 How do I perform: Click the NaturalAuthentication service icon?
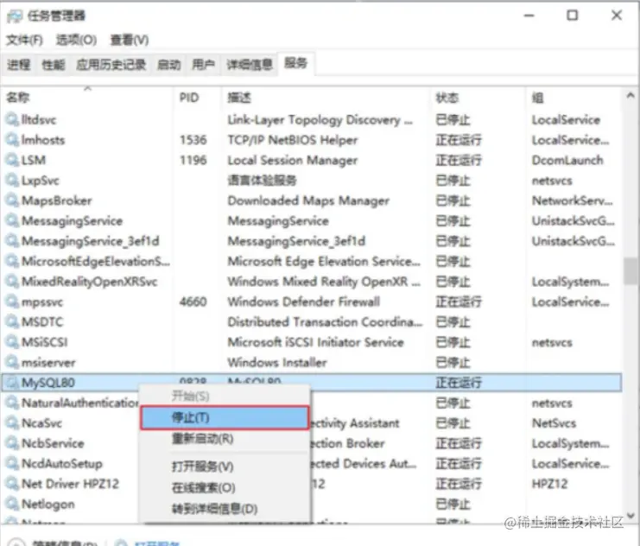point(12,403)
